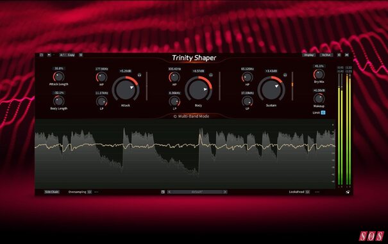The height and width of the screenshot is (244, 388).
Task: Open the Lookahead value dropdown
Action: pos(317,192)
